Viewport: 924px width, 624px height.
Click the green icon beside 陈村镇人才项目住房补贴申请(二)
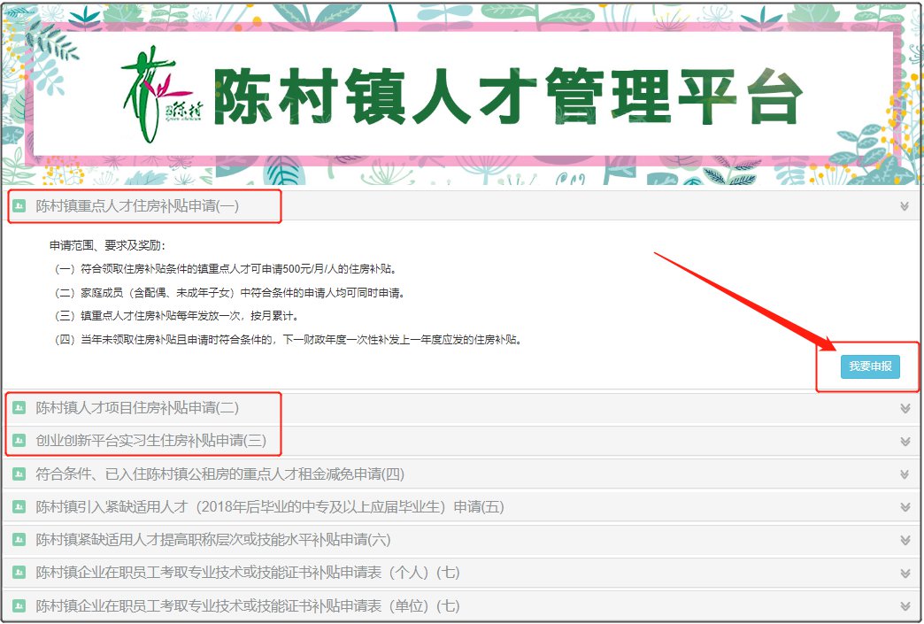click(19, 408)
